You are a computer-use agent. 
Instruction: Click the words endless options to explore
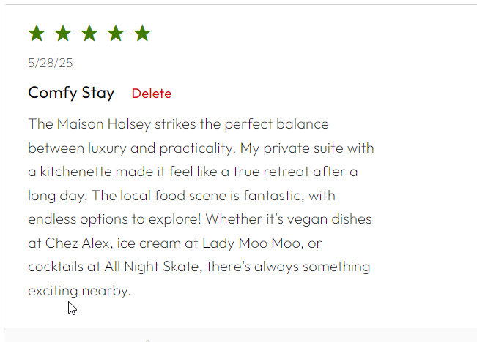coord(113,220)
